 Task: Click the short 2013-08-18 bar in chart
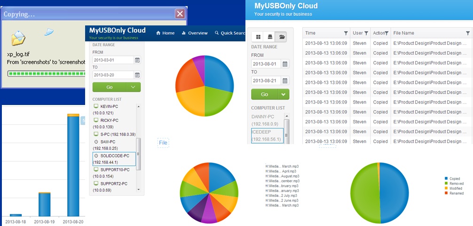pos(16,215)
